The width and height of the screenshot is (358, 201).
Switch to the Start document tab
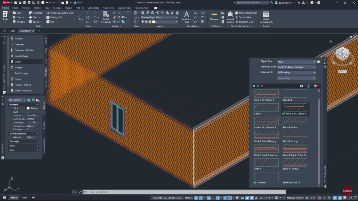[13, 31]
